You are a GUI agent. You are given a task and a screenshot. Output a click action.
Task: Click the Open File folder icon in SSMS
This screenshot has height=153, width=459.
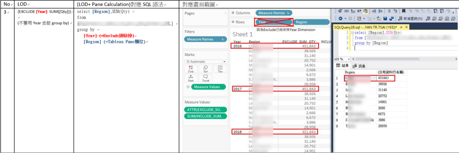click(379, 18)
